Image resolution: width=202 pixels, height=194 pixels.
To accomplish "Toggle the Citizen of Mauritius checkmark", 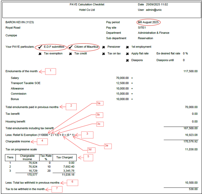I will click(71, 47).
